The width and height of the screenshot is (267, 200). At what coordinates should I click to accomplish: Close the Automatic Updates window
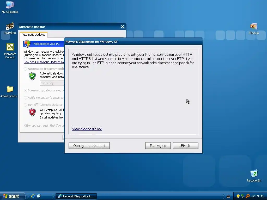[x=122, y=27]
